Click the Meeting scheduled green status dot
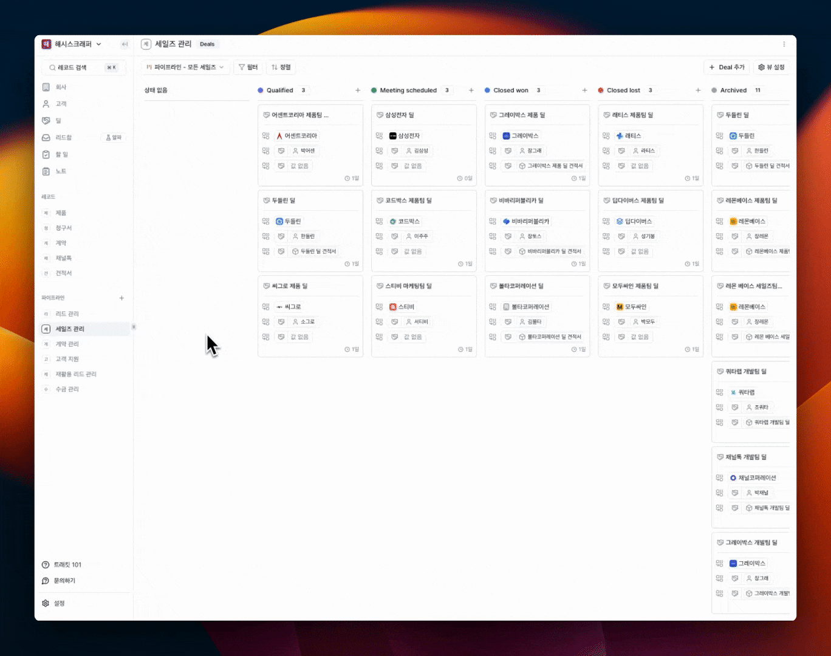This screenshot has height=656, width=831. [374, 91]
